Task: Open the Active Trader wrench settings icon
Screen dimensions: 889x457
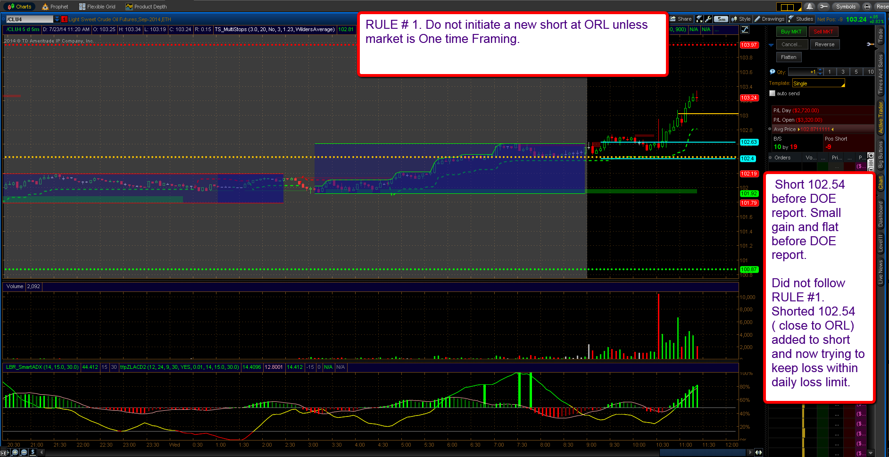Action: coord(870,44)
